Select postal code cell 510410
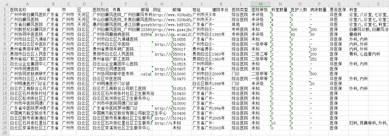This screenshot has height=136, width=389. click(x=182, y=118)
